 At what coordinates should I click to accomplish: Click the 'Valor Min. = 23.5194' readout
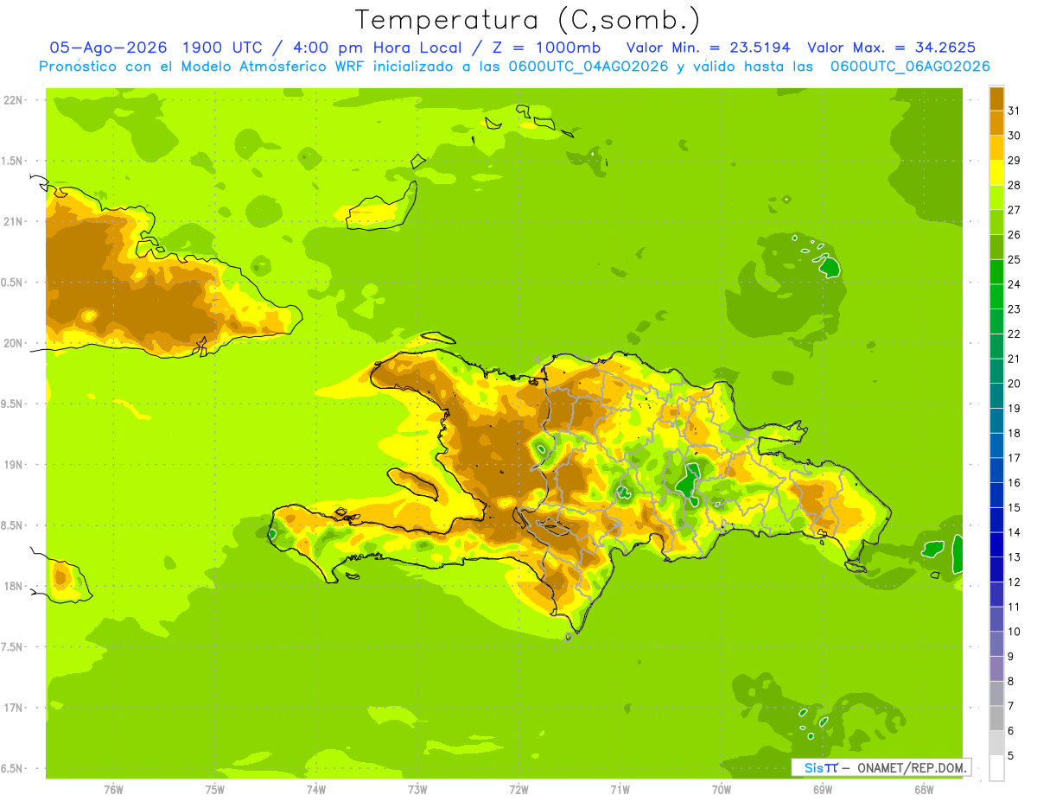click(x=708, y=48)
